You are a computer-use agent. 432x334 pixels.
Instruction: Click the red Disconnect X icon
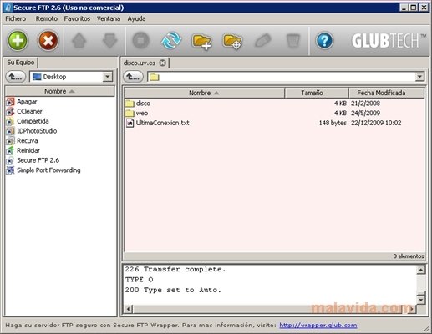[x=48, y=41]
